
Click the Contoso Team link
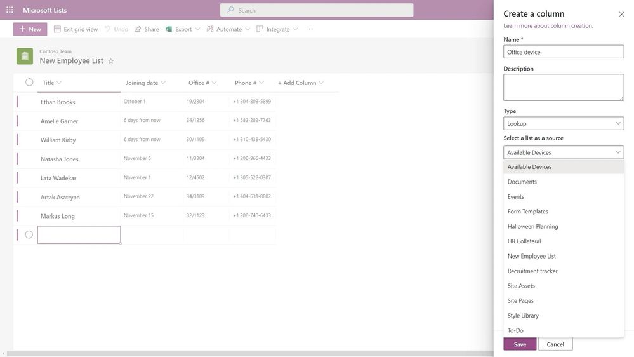coord(55,51)
